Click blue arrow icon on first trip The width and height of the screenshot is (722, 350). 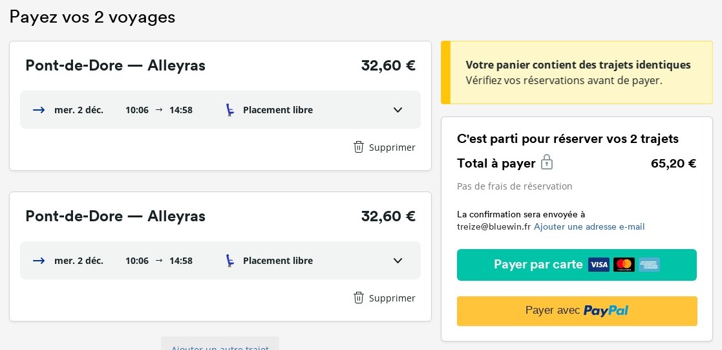[39, 110]
